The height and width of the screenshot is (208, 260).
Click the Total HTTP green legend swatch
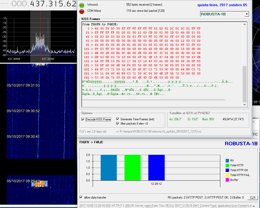227,165
